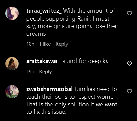The image size is (137, 121).
Task: Go to swatisharmasibal's profile via username
Action: tap(50, 89)
